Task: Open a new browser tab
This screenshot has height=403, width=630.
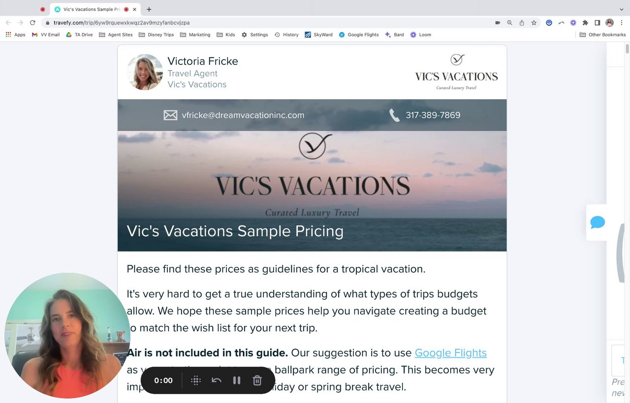Action: click(149, 9)
